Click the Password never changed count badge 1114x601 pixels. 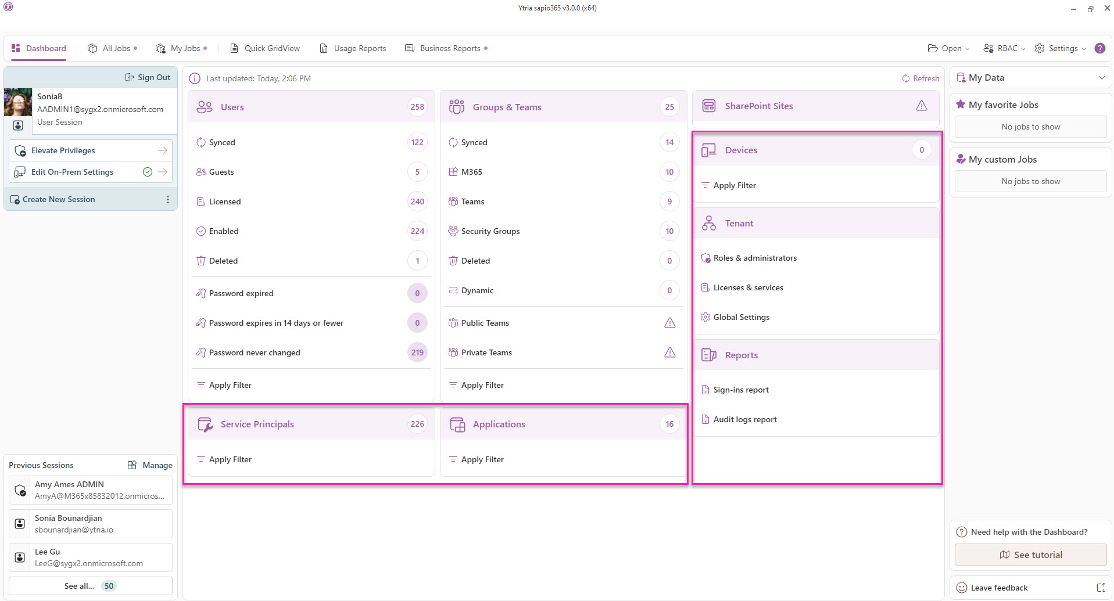click(x=417, y=352)
